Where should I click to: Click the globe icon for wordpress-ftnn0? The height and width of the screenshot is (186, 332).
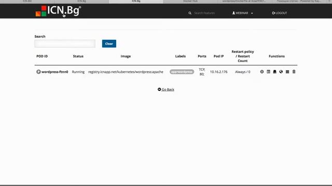[281, 72]
